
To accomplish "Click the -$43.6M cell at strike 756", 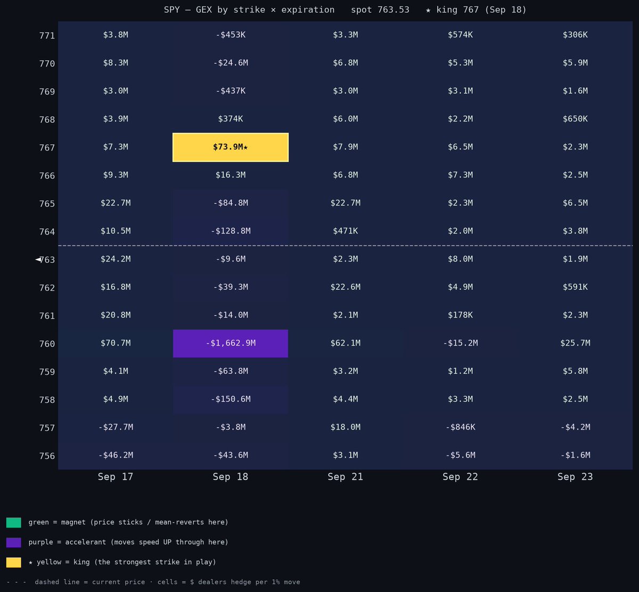I will [231, 455].
